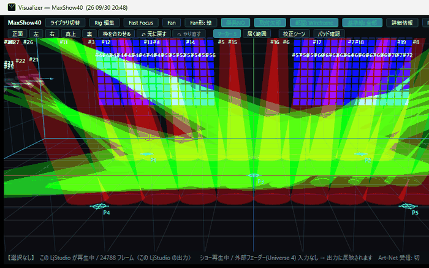
Task: Click the P4 marker label text
Action: [107, 212]
